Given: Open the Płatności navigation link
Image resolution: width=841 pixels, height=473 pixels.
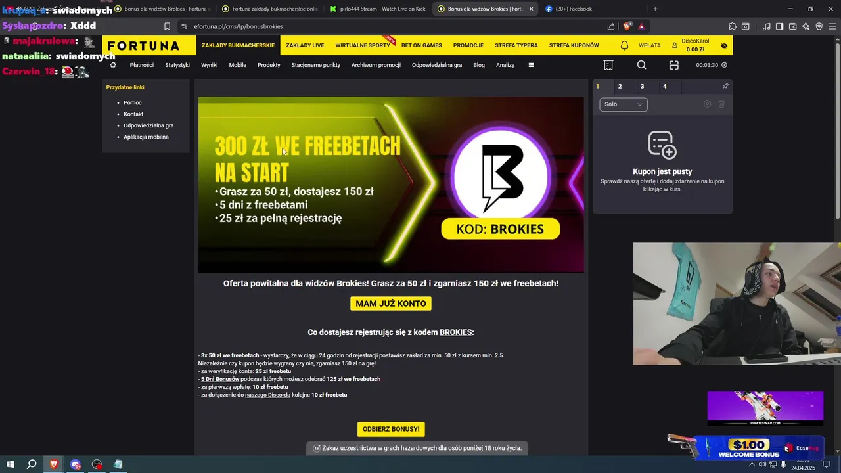Looking at the screenshot, I should click(141, 65).
